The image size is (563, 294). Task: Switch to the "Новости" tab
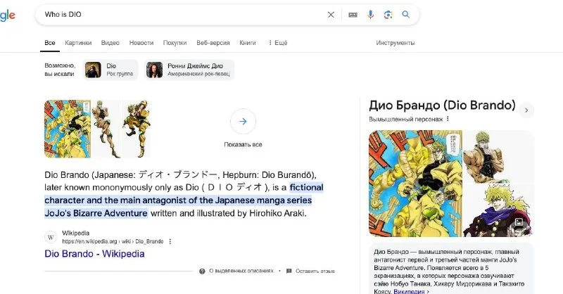(x=141, y=43)
